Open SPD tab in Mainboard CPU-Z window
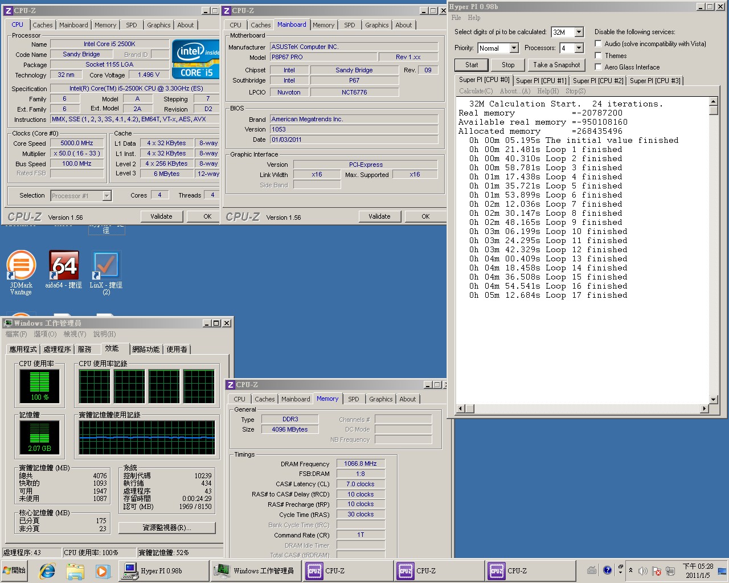Screen dimensions: 729x583 [350, 25]
